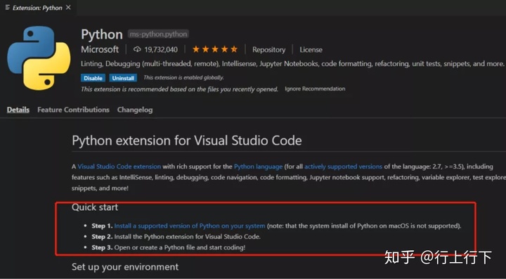The image size is (506, 279).
Task: Click the Microsoft publisher name
Action: coord(100,49)
